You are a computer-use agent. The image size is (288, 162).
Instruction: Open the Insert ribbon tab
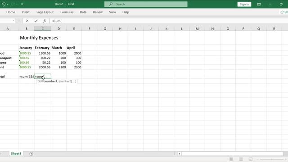coord(26,12)
